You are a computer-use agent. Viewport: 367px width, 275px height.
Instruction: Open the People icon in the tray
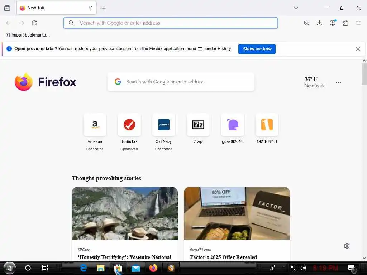click(x=273, y=268)
